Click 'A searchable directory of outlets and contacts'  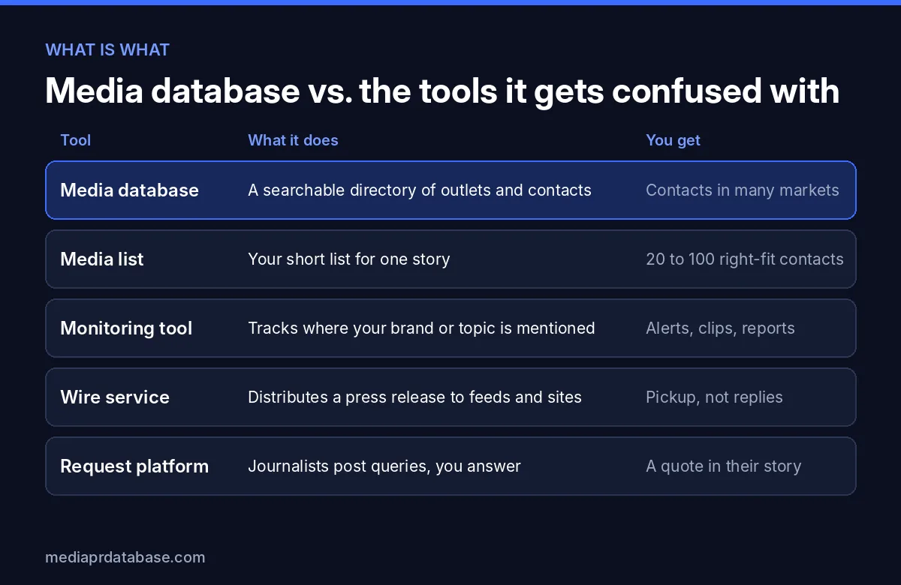(420, 190)
